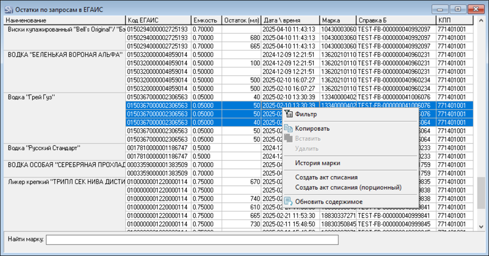The image size is (489, 256).
Task: Open 'Фильтр' from the context menu
Action: [305, 114]
